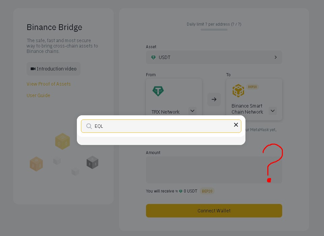The width and height of the screenshot is (324, 236).
Task: Swap networks with the arrow button
Action: (x=214, y=99)
